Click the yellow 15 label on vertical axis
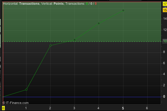The height and width of the screenshot is (111, 167). 165,10
